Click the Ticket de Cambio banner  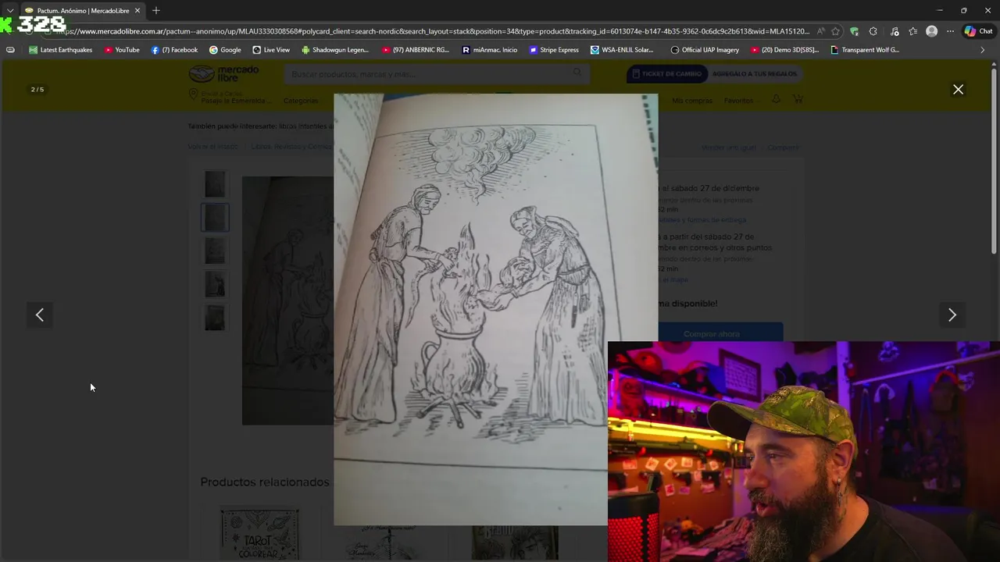(666, 74)
